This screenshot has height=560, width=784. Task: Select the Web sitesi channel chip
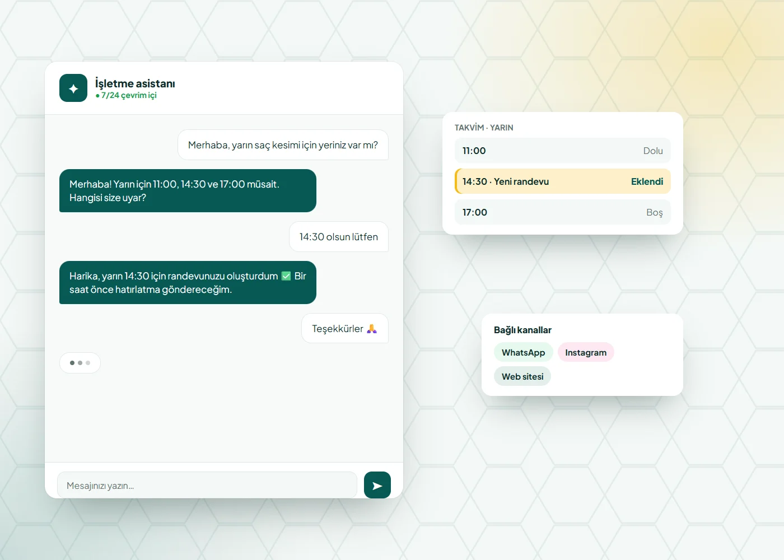(522, 376)
